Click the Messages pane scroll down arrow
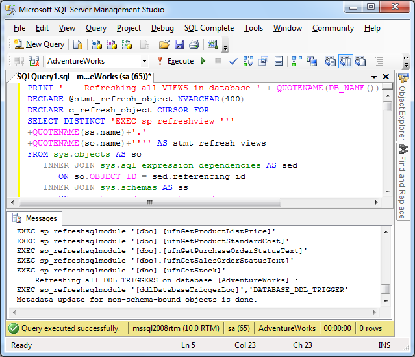The width and height of the screenshot is (415, 357). [386, 301]
